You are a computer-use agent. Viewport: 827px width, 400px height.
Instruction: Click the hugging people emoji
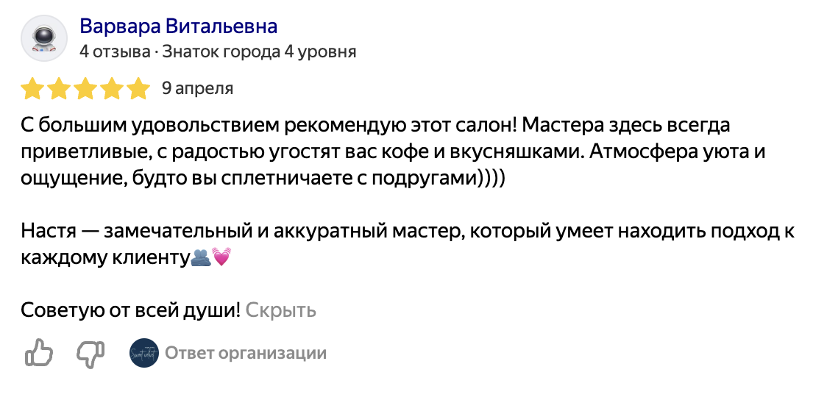[200, 257]
